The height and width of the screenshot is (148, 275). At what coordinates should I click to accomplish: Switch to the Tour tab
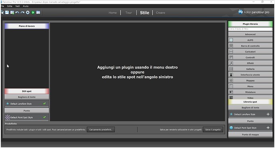[x=129, y=13]
